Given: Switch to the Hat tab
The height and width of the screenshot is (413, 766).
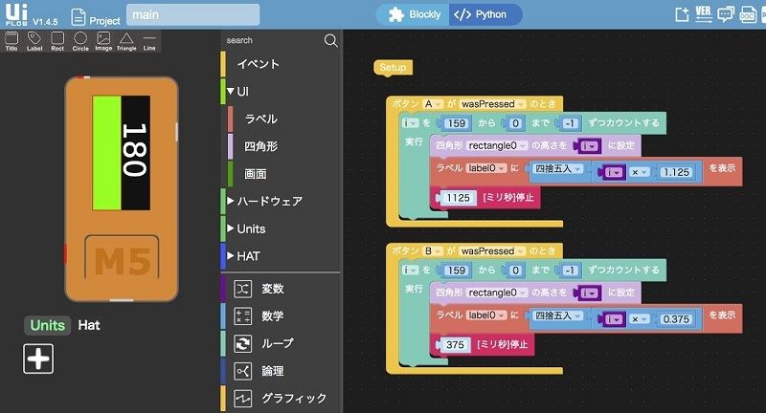Looking at the screenshot, I should (89, 325).
